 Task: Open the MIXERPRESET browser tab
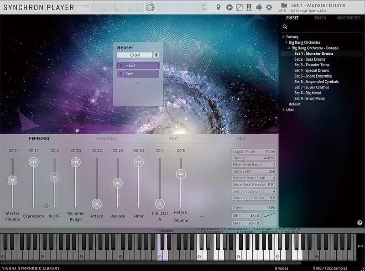click(348, 18)
